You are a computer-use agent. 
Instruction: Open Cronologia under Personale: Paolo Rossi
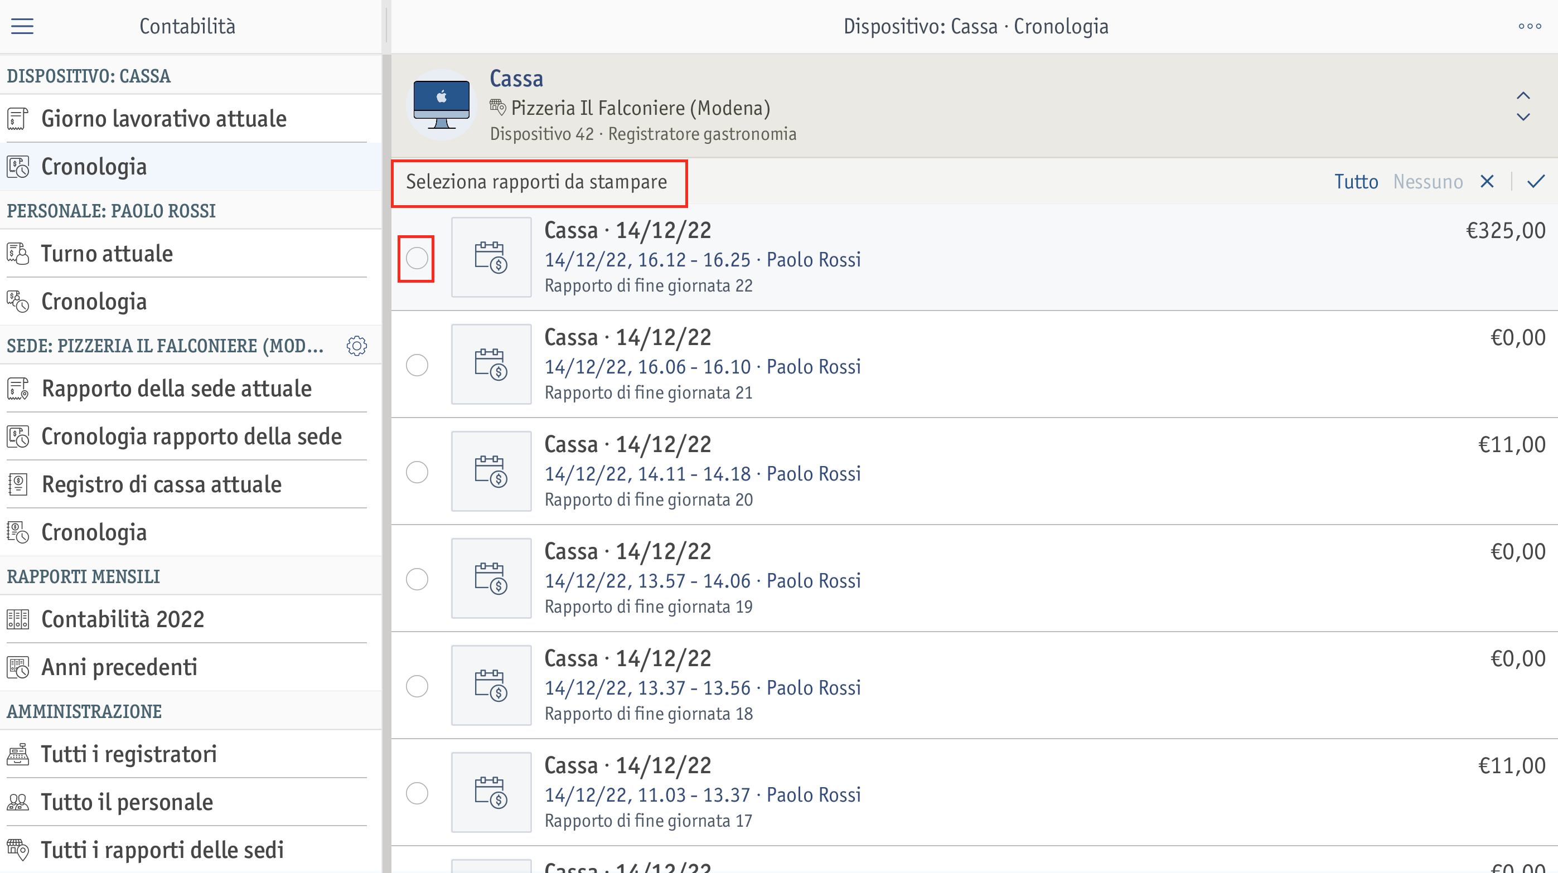coord(191,302)
